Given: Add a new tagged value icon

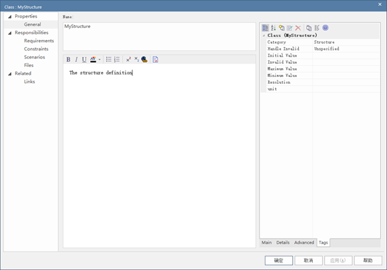Looking at the screenshot, I should pos(282,28).
